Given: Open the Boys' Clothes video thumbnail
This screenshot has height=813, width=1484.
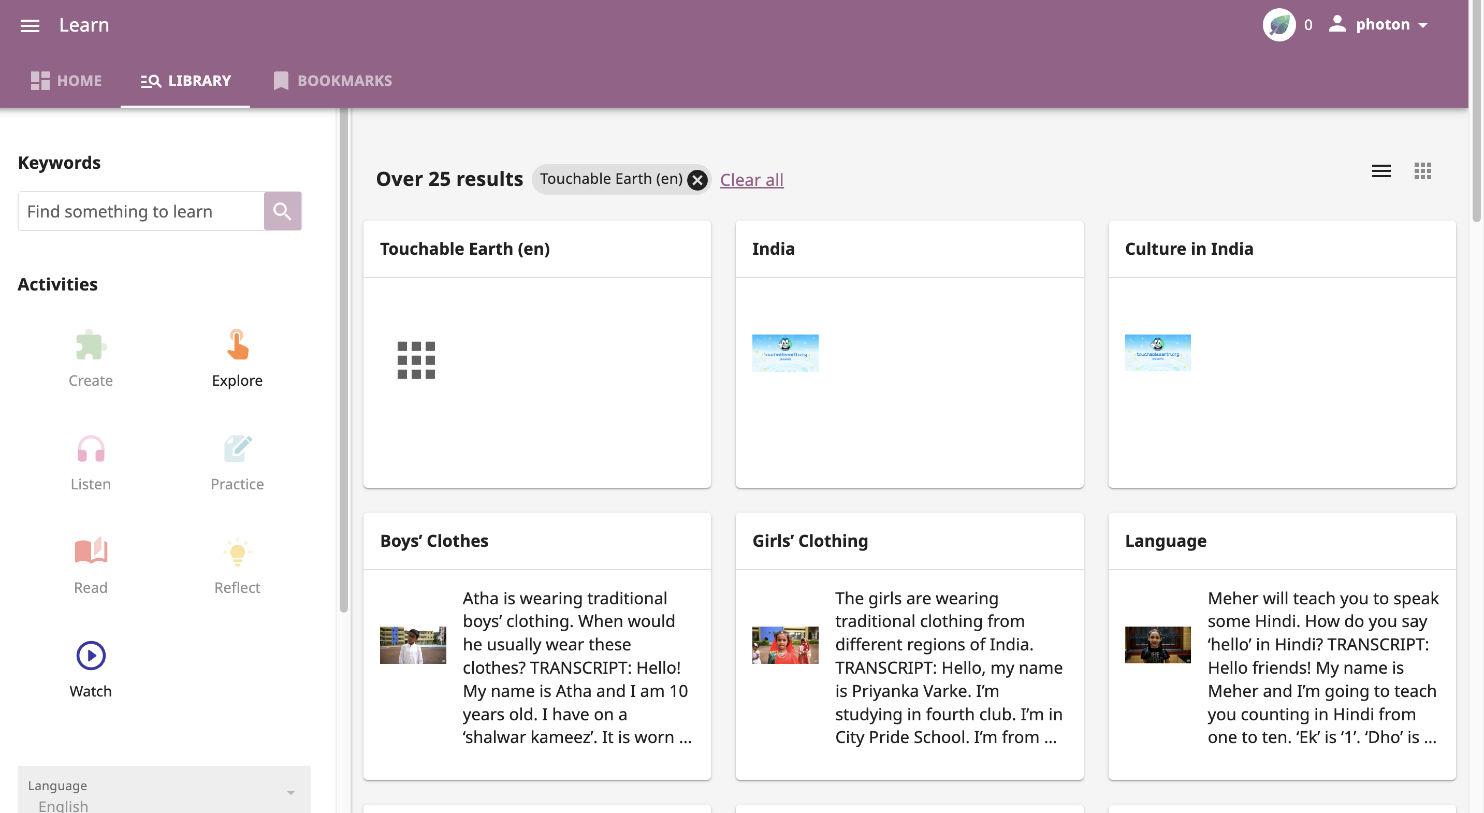Looking at the screenshot, I should [x=413, y=645].
